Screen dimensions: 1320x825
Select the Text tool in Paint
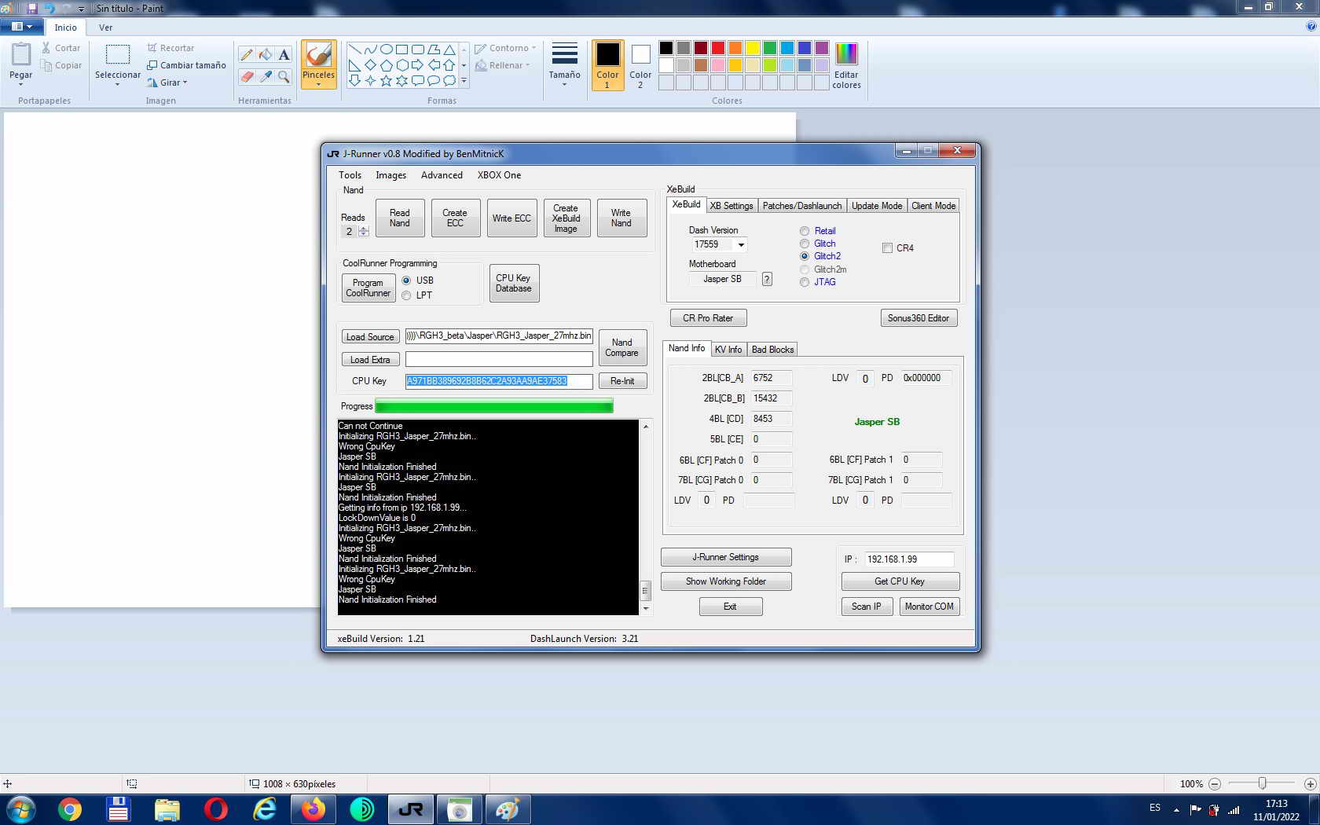click(x=284, y=55)
